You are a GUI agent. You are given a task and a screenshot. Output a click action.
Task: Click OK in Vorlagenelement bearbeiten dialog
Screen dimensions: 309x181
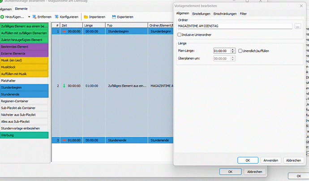(248, 160)
